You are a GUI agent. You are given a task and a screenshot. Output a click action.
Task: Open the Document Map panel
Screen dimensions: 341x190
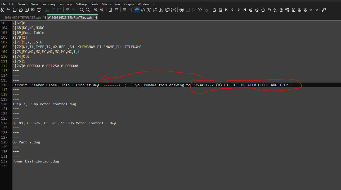[149, 10]
